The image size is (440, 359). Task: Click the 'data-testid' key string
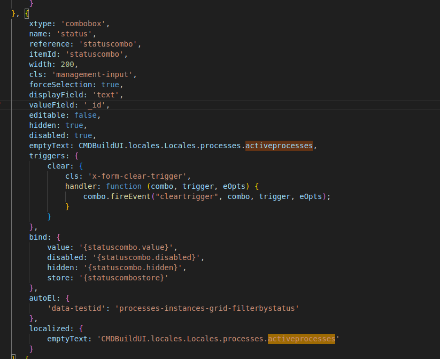pos(76,308)
